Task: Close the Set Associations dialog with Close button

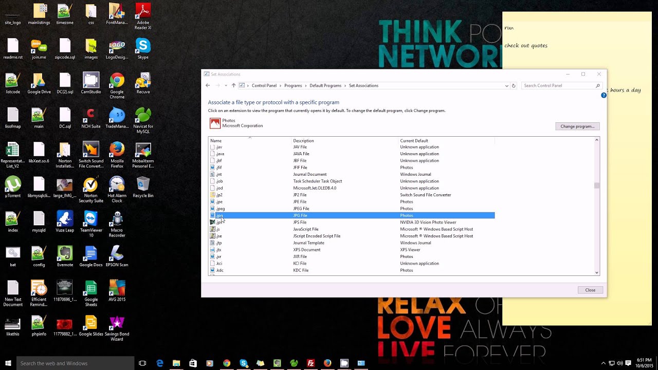Action: (590, 290)
